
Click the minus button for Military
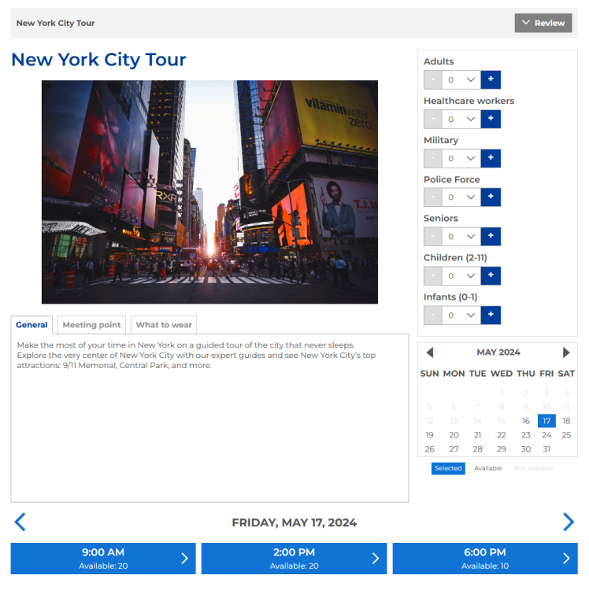(432, 158)
